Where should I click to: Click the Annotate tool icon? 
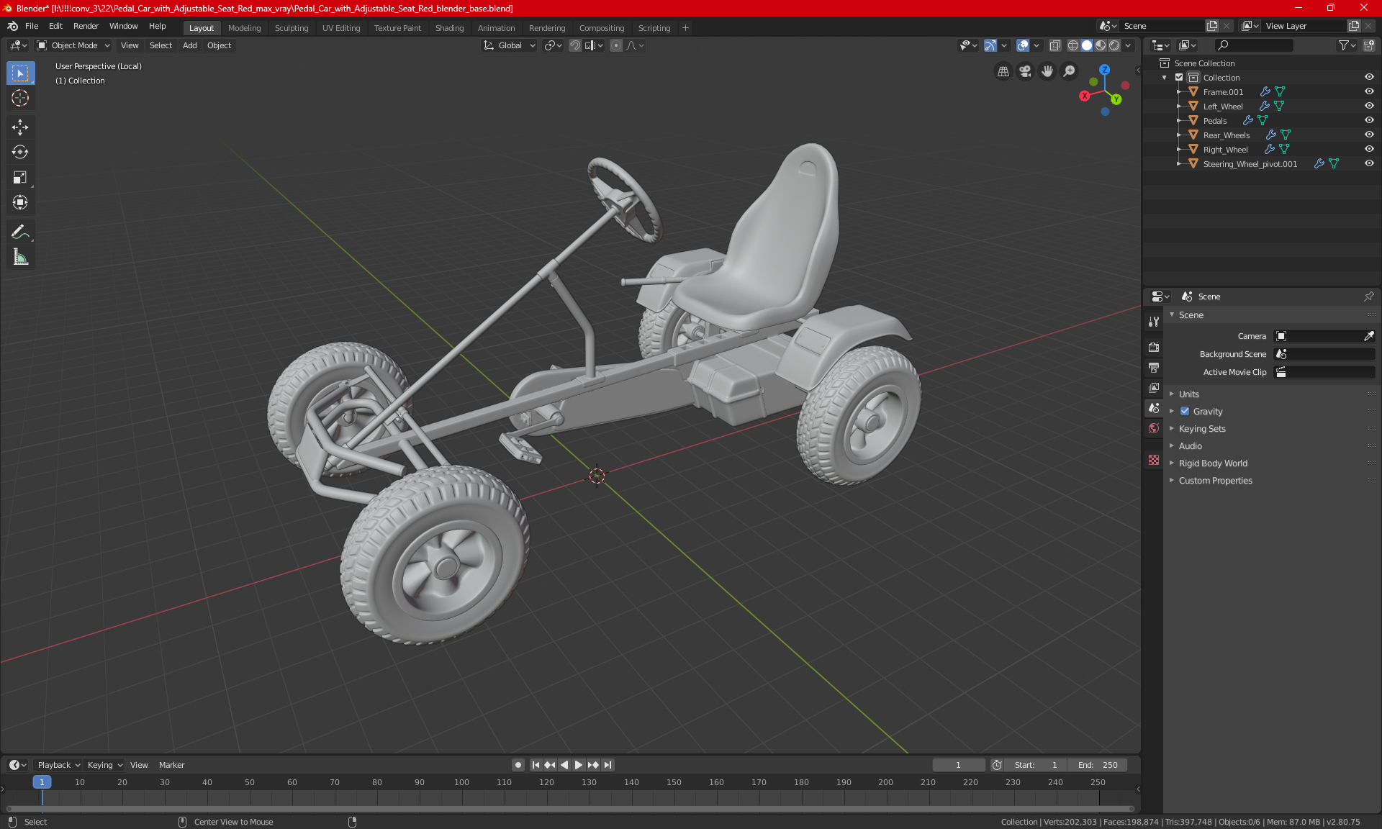19,232
